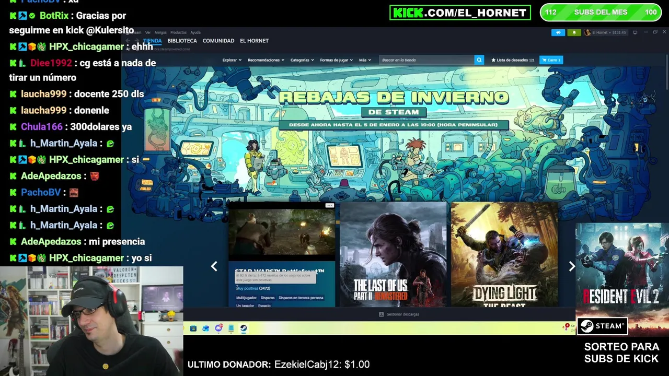Select the Disparos en tercera persona tag
669x376 pixels.
pyautogui.click(x=301, y=298)
